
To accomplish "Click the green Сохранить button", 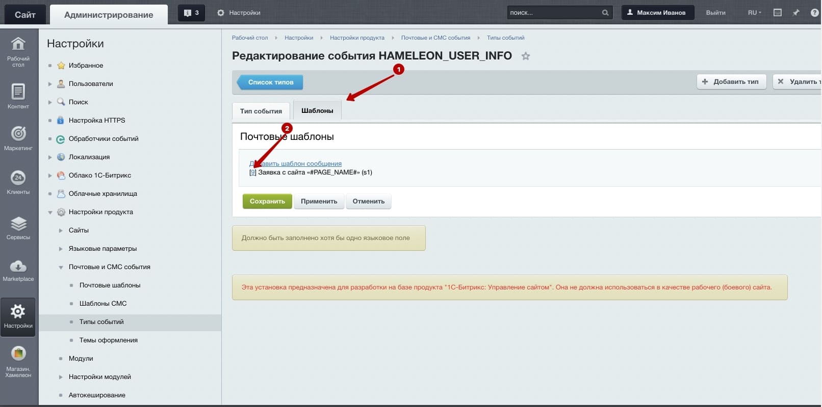I will [x=267, y=201].
